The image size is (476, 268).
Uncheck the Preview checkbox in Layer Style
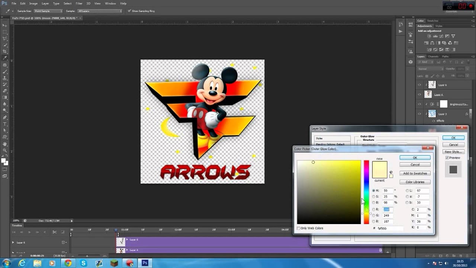tap(447, 158)
